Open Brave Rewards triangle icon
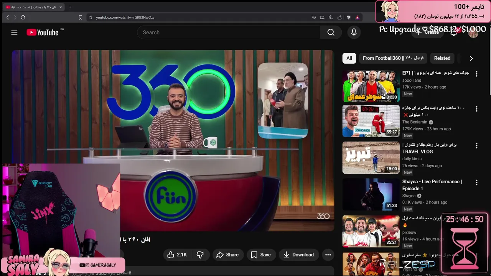The image size is (491, 276). [x=357, y=17]
